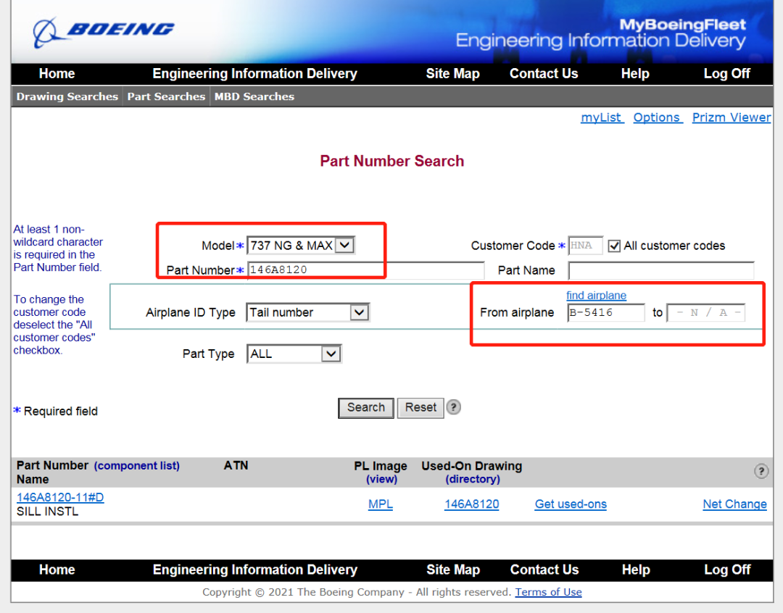Follow the find airplane link

(x=596, y=296)
